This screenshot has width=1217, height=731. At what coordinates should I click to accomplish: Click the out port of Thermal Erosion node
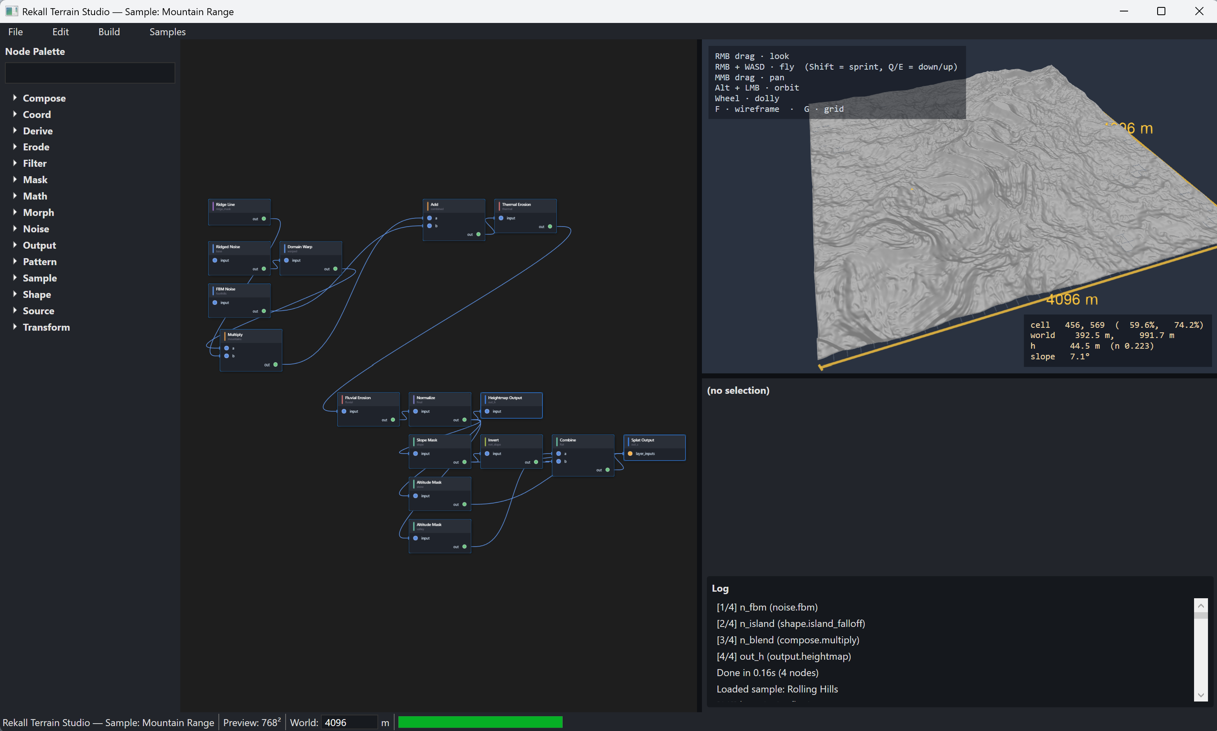coord(550,227)
